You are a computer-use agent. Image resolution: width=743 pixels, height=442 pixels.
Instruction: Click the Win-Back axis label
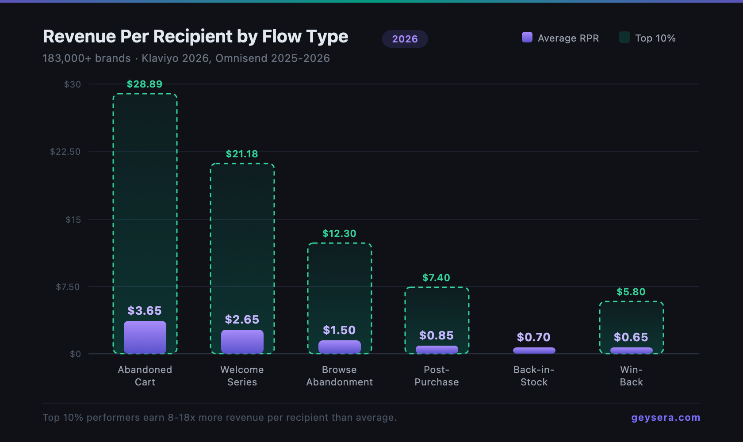tap(632, 376)
